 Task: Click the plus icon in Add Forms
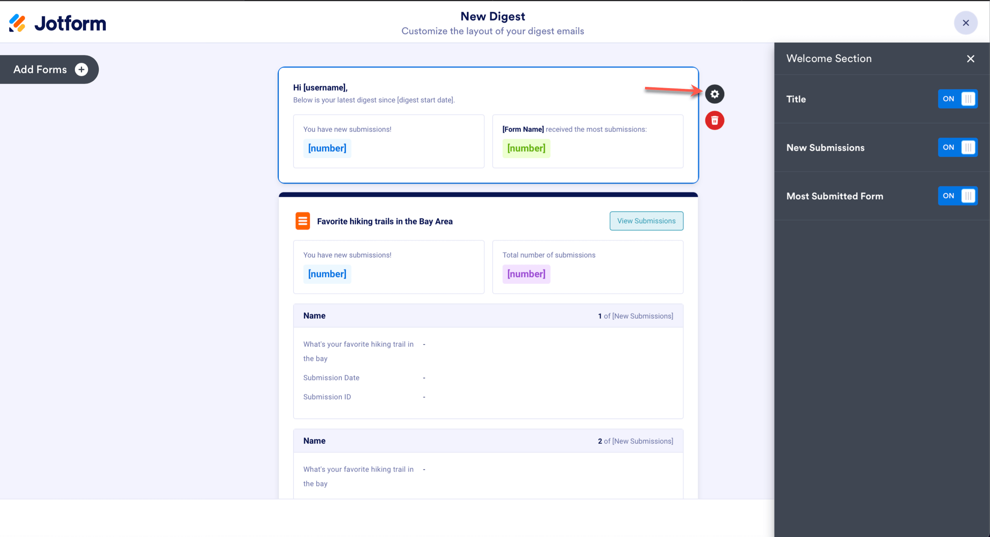(x=81, y=70)
